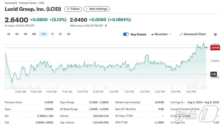Click the red 2.6408 price marker
This screenshot has height=125, width=221.
215,48
